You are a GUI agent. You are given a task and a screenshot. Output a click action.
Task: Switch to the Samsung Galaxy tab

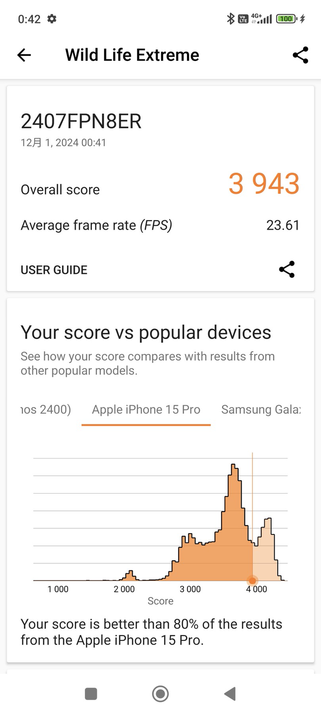coord(260,409)
